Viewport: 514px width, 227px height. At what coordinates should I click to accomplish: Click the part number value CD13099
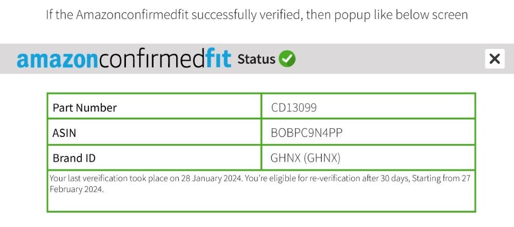294,108
